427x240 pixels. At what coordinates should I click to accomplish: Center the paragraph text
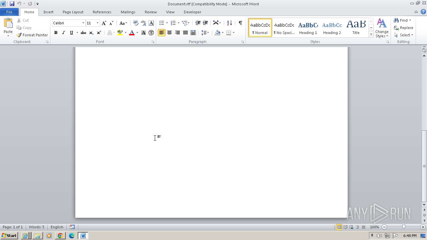[x=169, y=33]
